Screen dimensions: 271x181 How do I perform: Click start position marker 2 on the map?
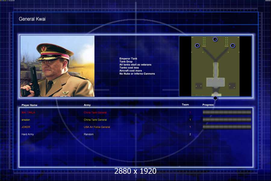233,46
